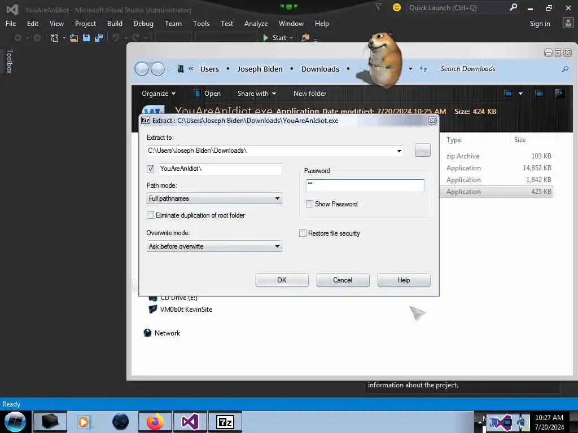Click the refresh icon in Explorer address bar
Viewport: 578px width, 433px height.
[x=423, y=69]
